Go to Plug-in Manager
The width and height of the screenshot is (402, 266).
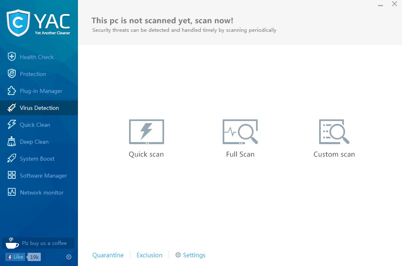tap(39, 91)
